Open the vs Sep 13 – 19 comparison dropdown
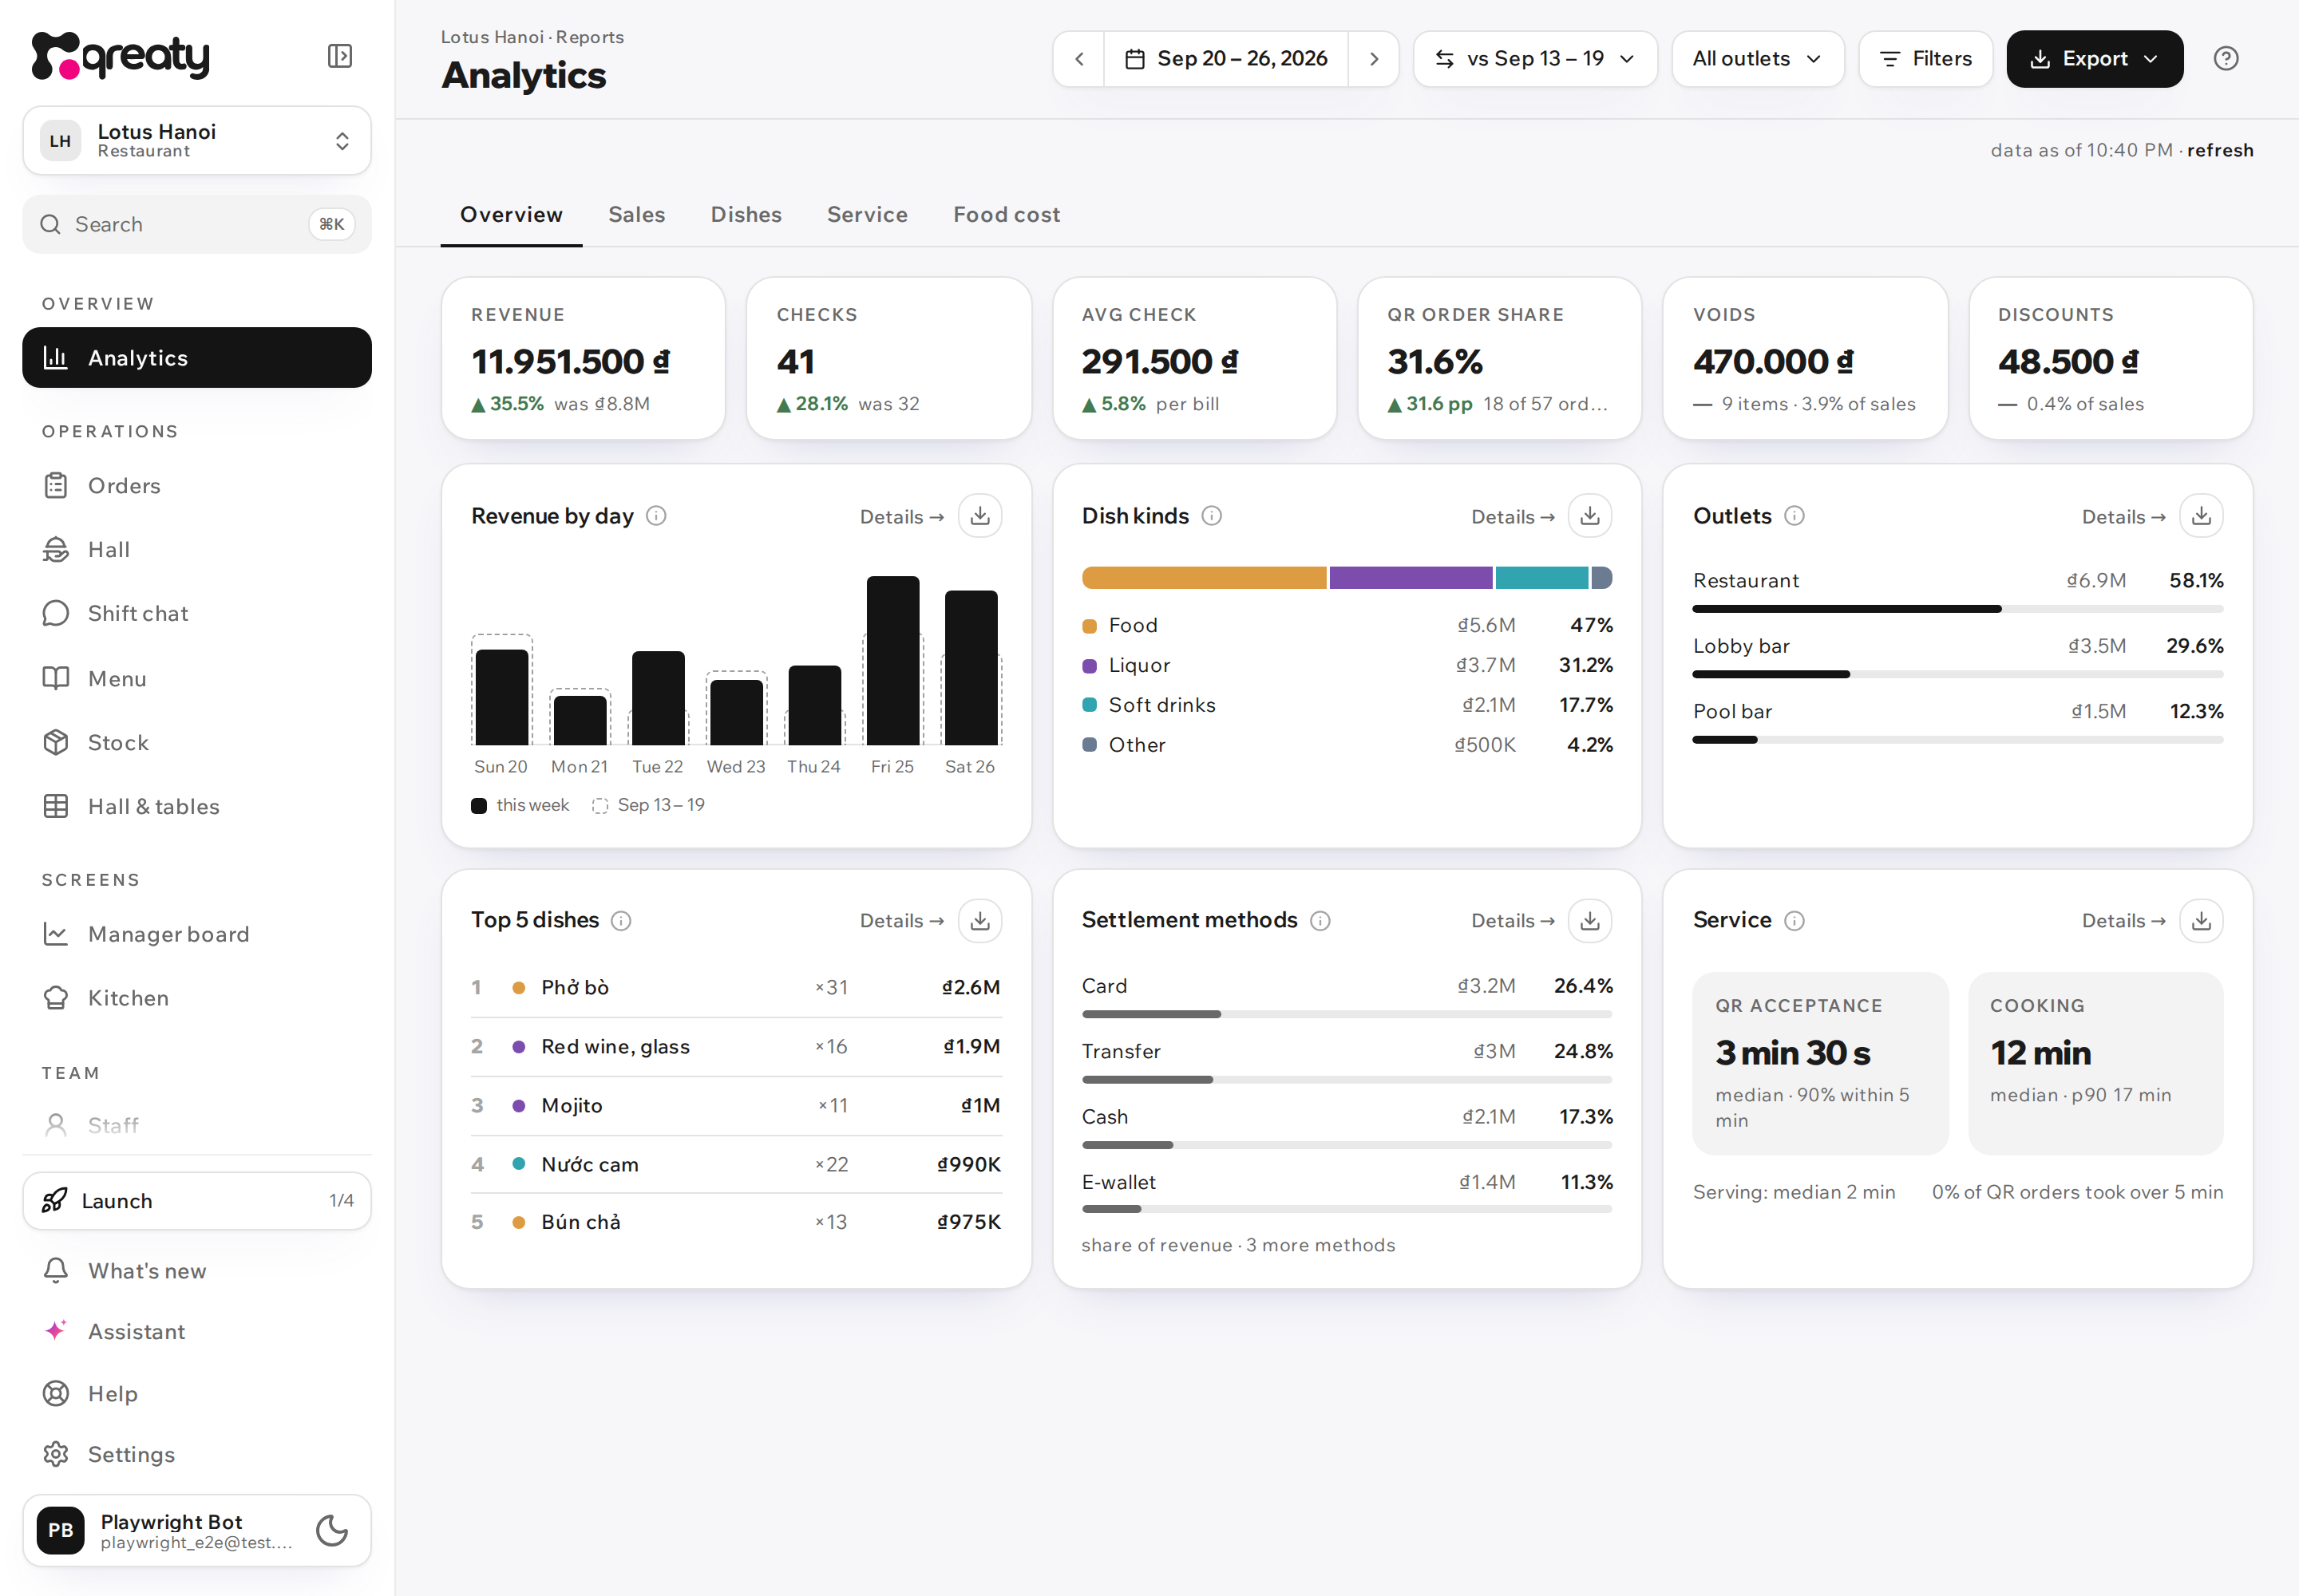This screenshot has width=2299, height=1596. [x=1535, y=59]
